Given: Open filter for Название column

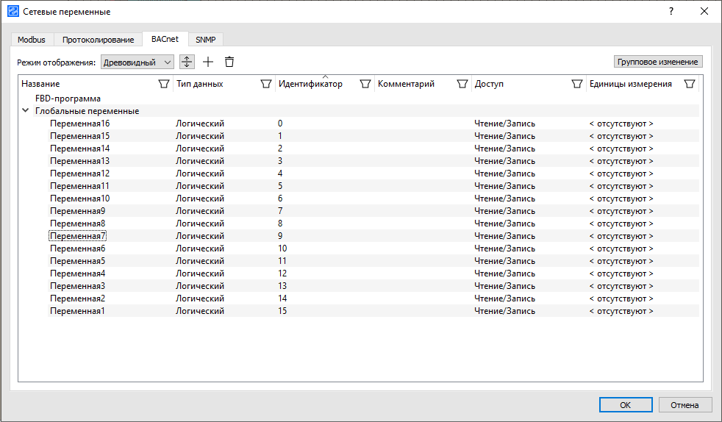Looking at the screenshot, I should pos(164,84).
